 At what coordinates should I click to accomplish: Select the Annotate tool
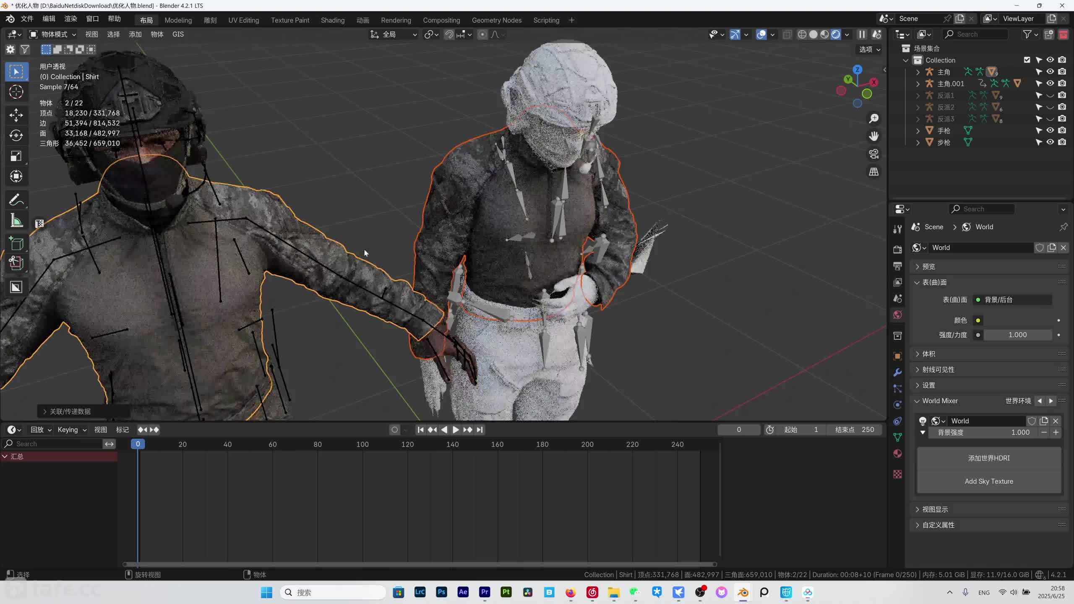16,200
